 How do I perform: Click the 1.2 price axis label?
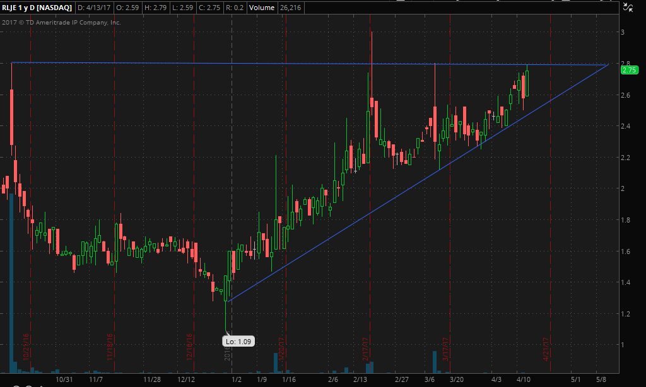pos(625,314)
